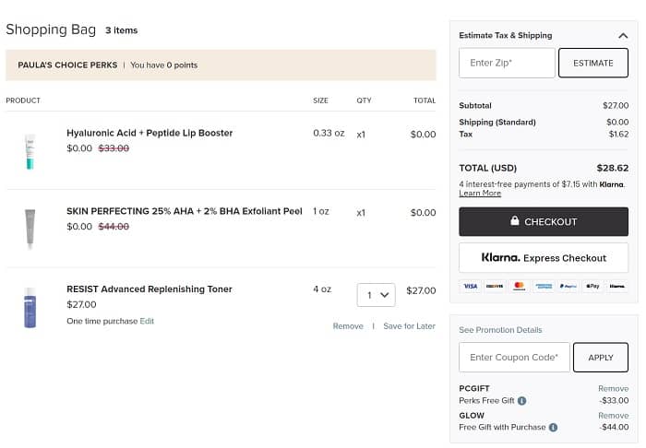Focus the Enter Coupon Code field
646x448 pixels.
514,358
